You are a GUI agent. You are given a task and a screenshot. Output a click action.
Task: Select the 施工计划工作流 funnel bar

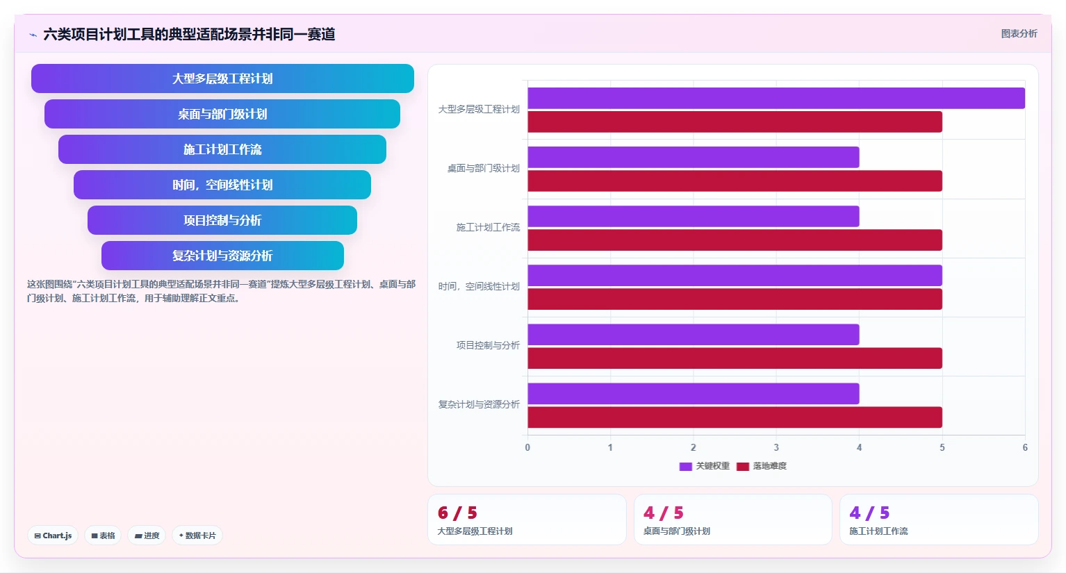(222, 149)
